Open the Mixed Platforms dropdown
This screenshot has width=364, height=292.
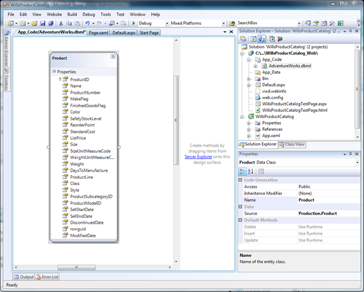coord(223,23)
